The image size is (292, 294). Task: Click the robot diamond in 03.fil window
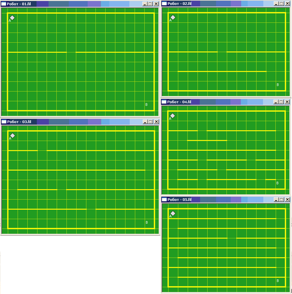[13, 135]
